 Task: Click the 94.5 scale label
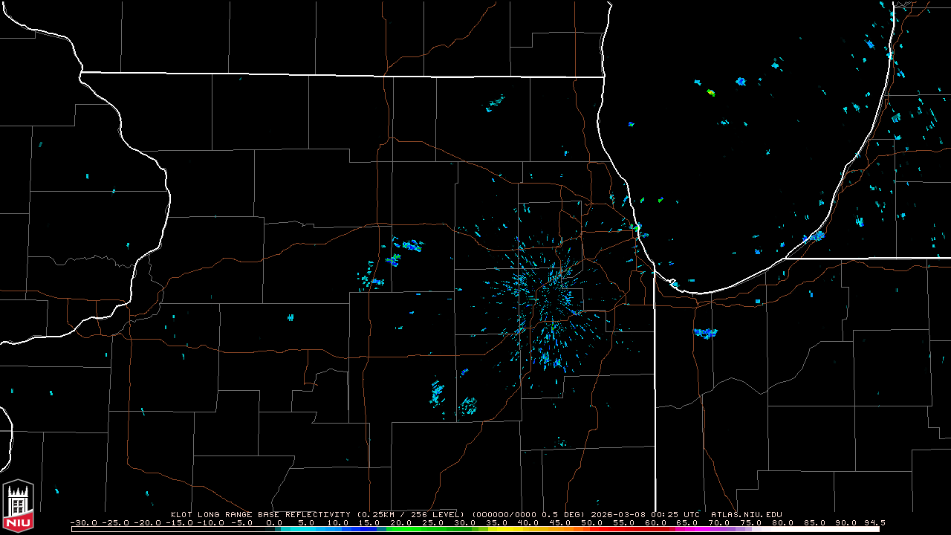point(874,522)
